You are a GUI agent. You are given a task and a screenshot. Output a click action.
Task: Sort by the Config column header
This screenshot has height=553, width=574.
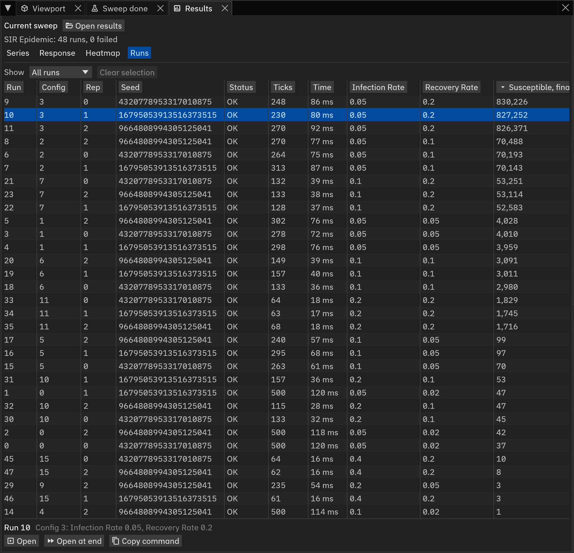coord(53,87)
